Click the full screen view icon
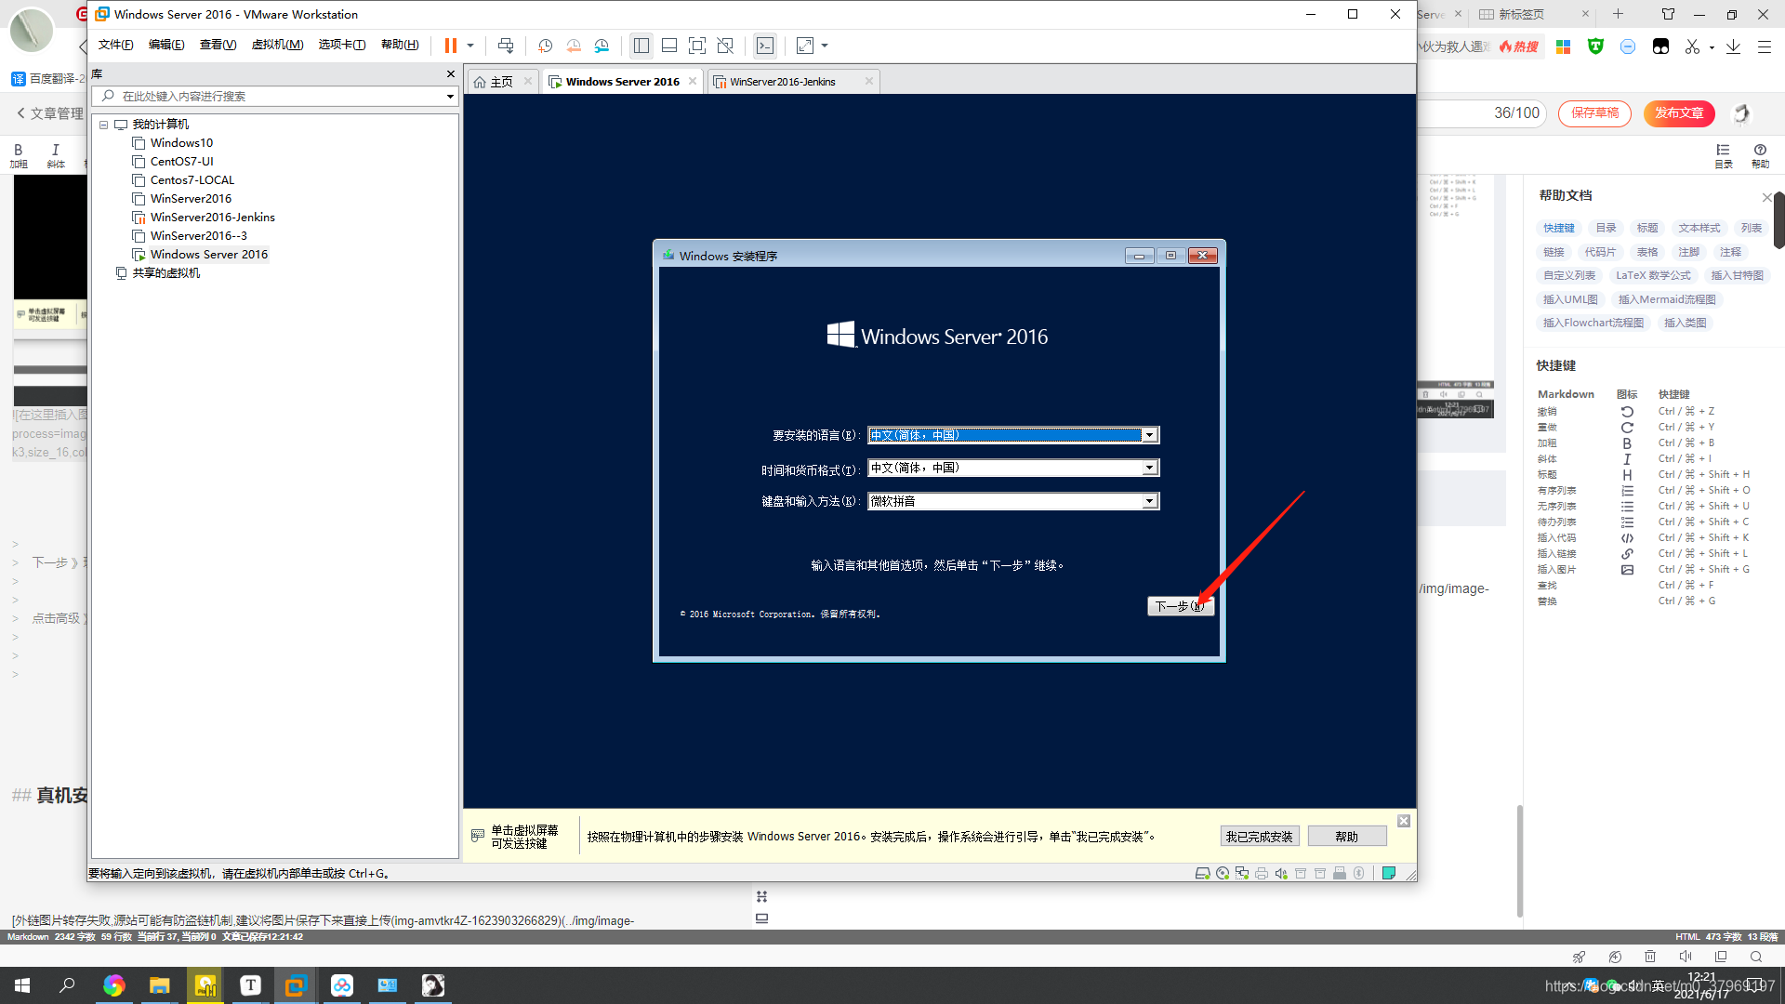 tap(804, 46)
